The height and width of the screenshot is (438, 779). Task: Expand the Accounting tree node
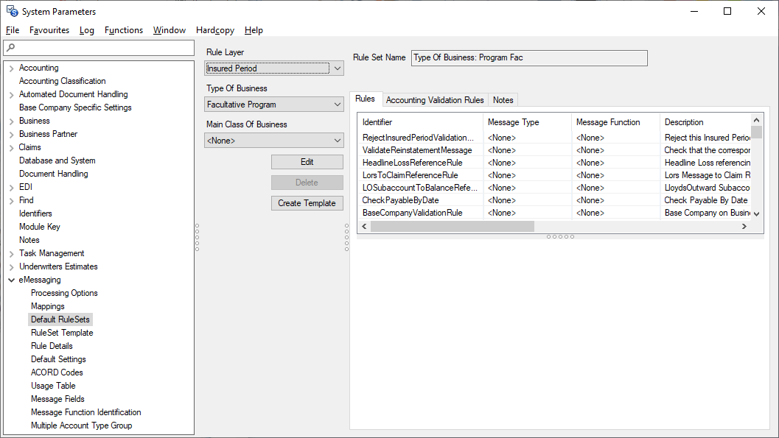click(x=11, y=68)
